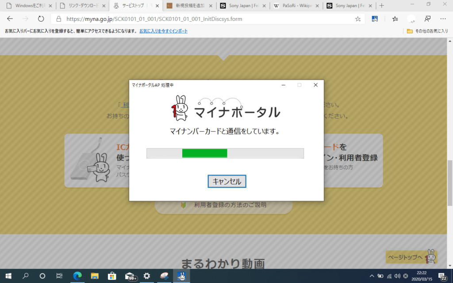Minimize the マイナポータルAP dialog

coord(284,85)
